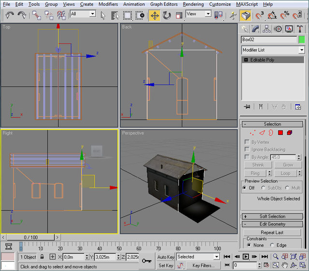This screenshot has height=271, width=309.
Task: Click the Pin Stack icon
Action: point(247,107)
